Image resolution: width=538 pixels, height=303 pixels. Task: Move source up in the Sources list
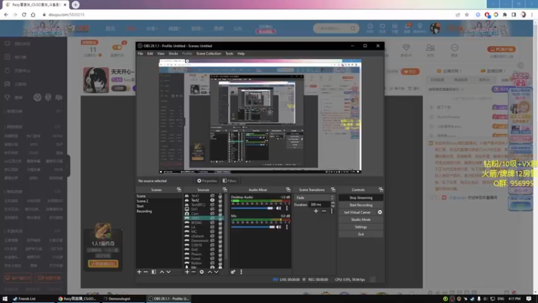210,272
